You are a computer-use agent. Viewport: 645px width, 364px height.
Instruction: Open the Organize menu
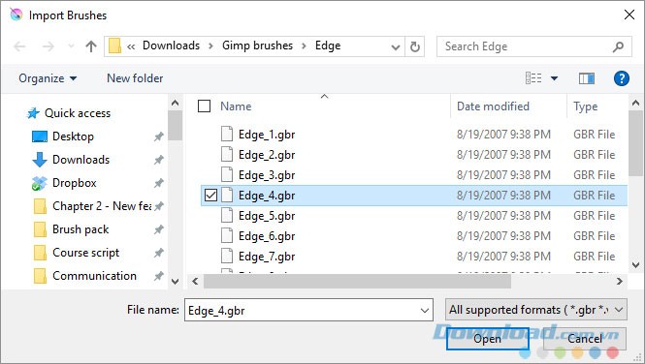tap(48, 78)
